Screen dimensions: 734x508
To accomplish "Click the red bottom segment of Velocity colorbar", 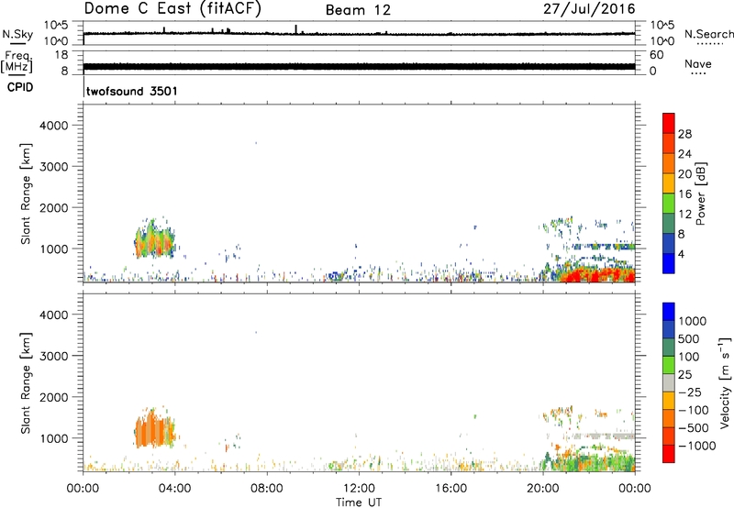I will [x=669, y=454].
